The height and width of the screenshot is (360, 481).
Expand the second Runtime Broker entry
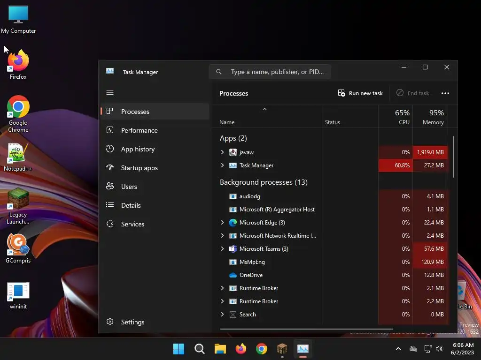tap(222, 301)
